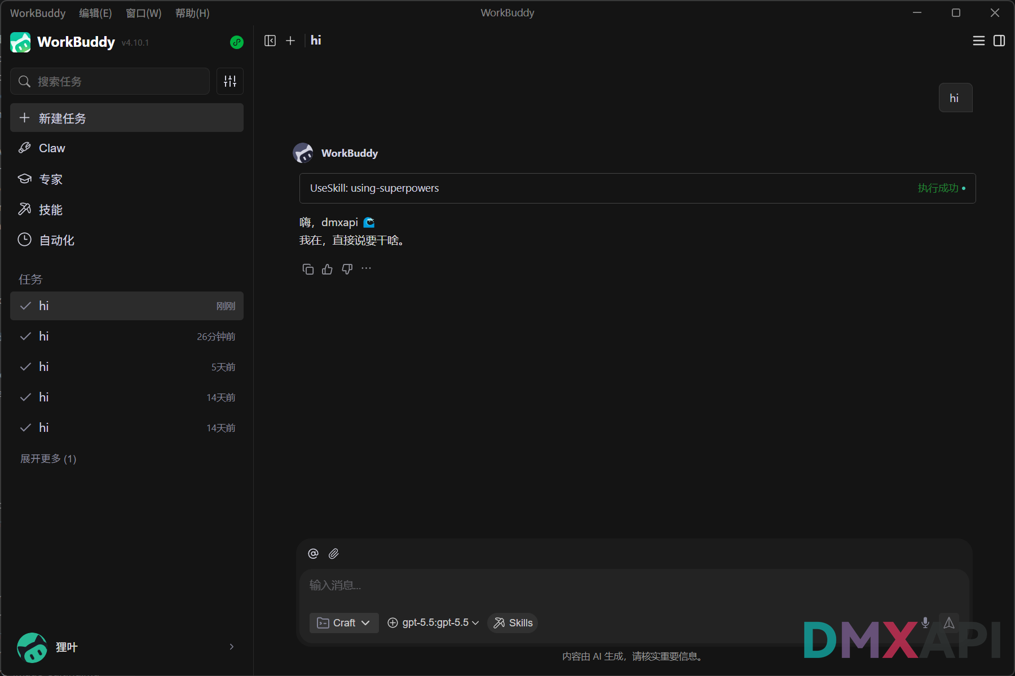The image size is (1015, 676).
Task: Click the Skills button
Action: [513, 623]
